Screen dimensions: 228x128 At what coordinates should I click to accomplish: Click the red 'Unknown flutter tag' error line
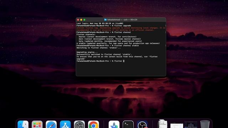pos(121,28)
